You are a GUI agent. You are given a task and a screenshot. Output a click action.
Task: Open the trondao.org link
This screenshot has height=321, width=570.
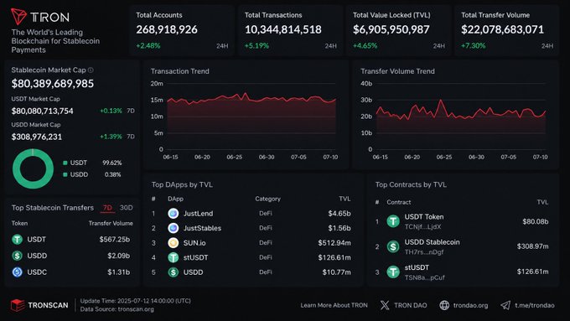click(471, 305)
